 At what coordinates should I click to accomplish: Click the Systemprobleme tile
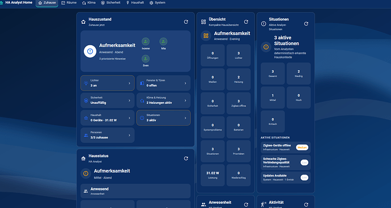click(212, 127)
